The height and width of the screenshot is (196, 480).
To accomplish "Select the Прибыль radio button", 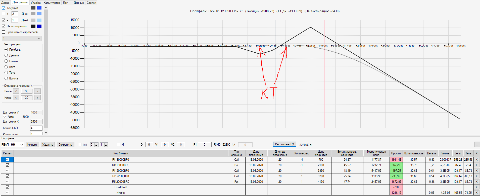I will click(6, 50).
